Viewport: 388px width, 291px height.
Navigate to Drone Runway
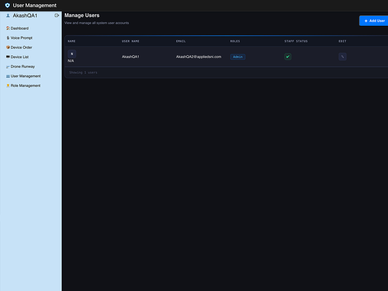pos(22,67)
